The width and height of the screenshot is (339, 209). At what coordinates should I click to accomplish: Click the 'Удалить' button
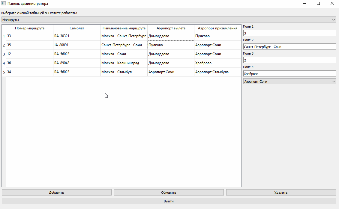click(281, 192)
